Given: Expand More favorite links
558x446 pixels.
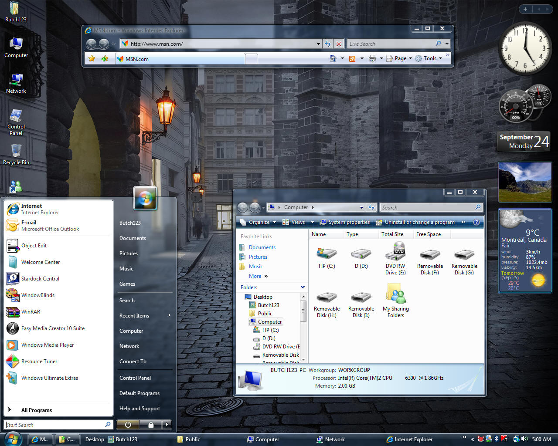Looking at the screenshot, I should 258,276.
